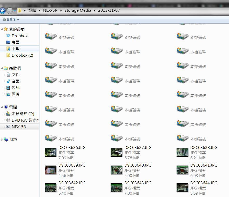Click Storage Media in the address path
Viewport: 229px width, 197px height.
click(x=78, y=10)
